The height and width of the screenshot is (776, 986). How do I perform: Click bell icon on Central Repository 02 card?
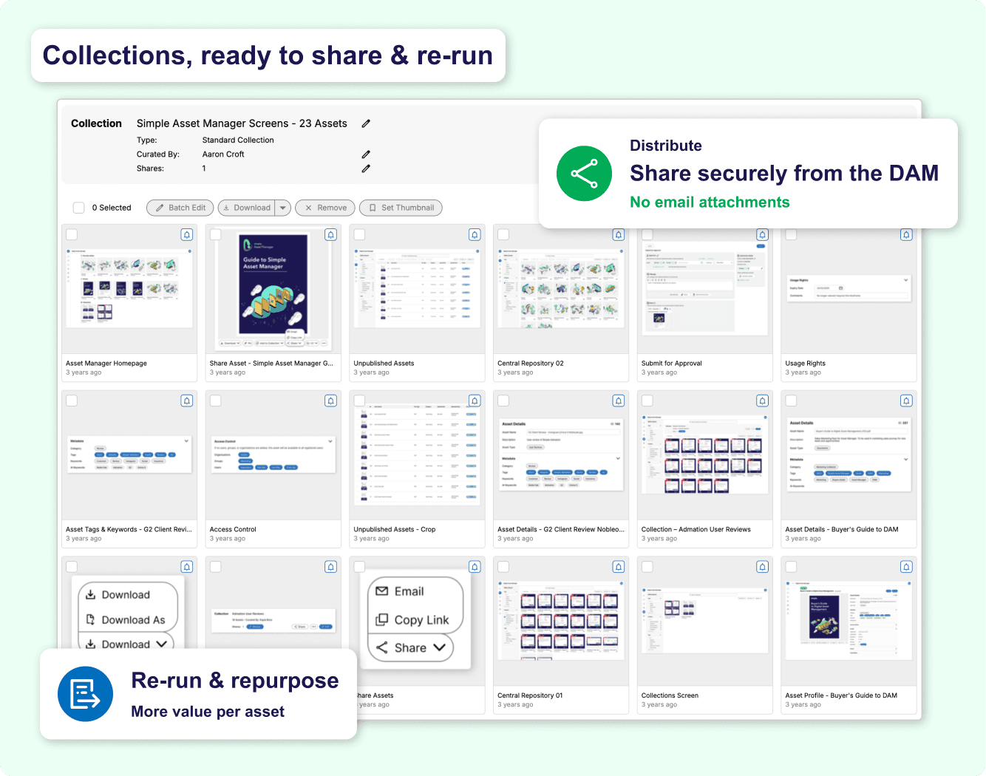(x=618, y=234)
